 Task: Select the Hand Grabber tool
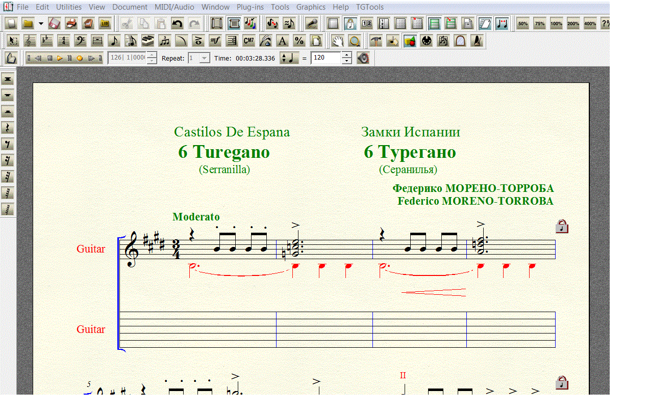338,41
